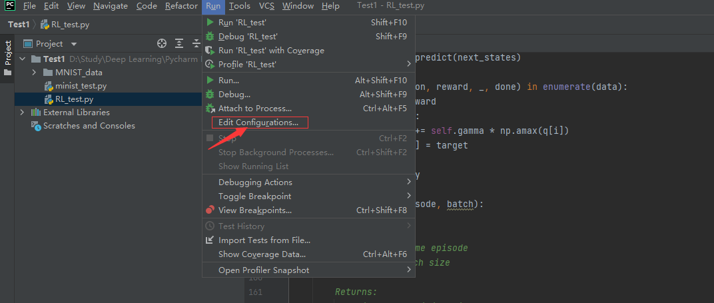Click Test1 breadcrumb in navigation bar
Image resolution: width=714 pixels, height=303 pixels.
point(19,25)
